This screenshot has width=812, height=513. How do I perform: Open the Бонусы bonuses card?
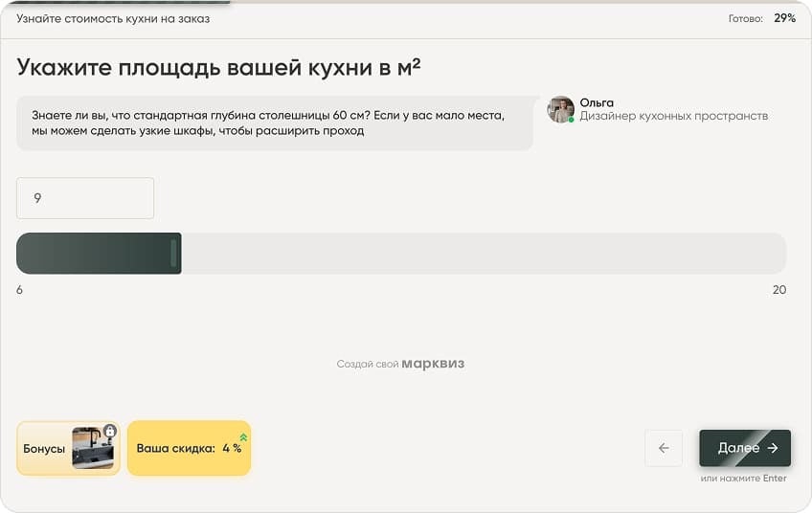point(68,448)
